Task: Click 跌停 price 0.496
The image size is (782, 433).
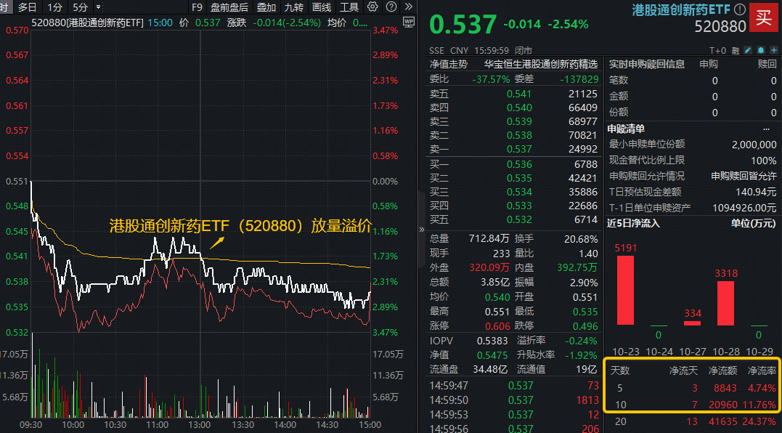Action: pos(585,325)
